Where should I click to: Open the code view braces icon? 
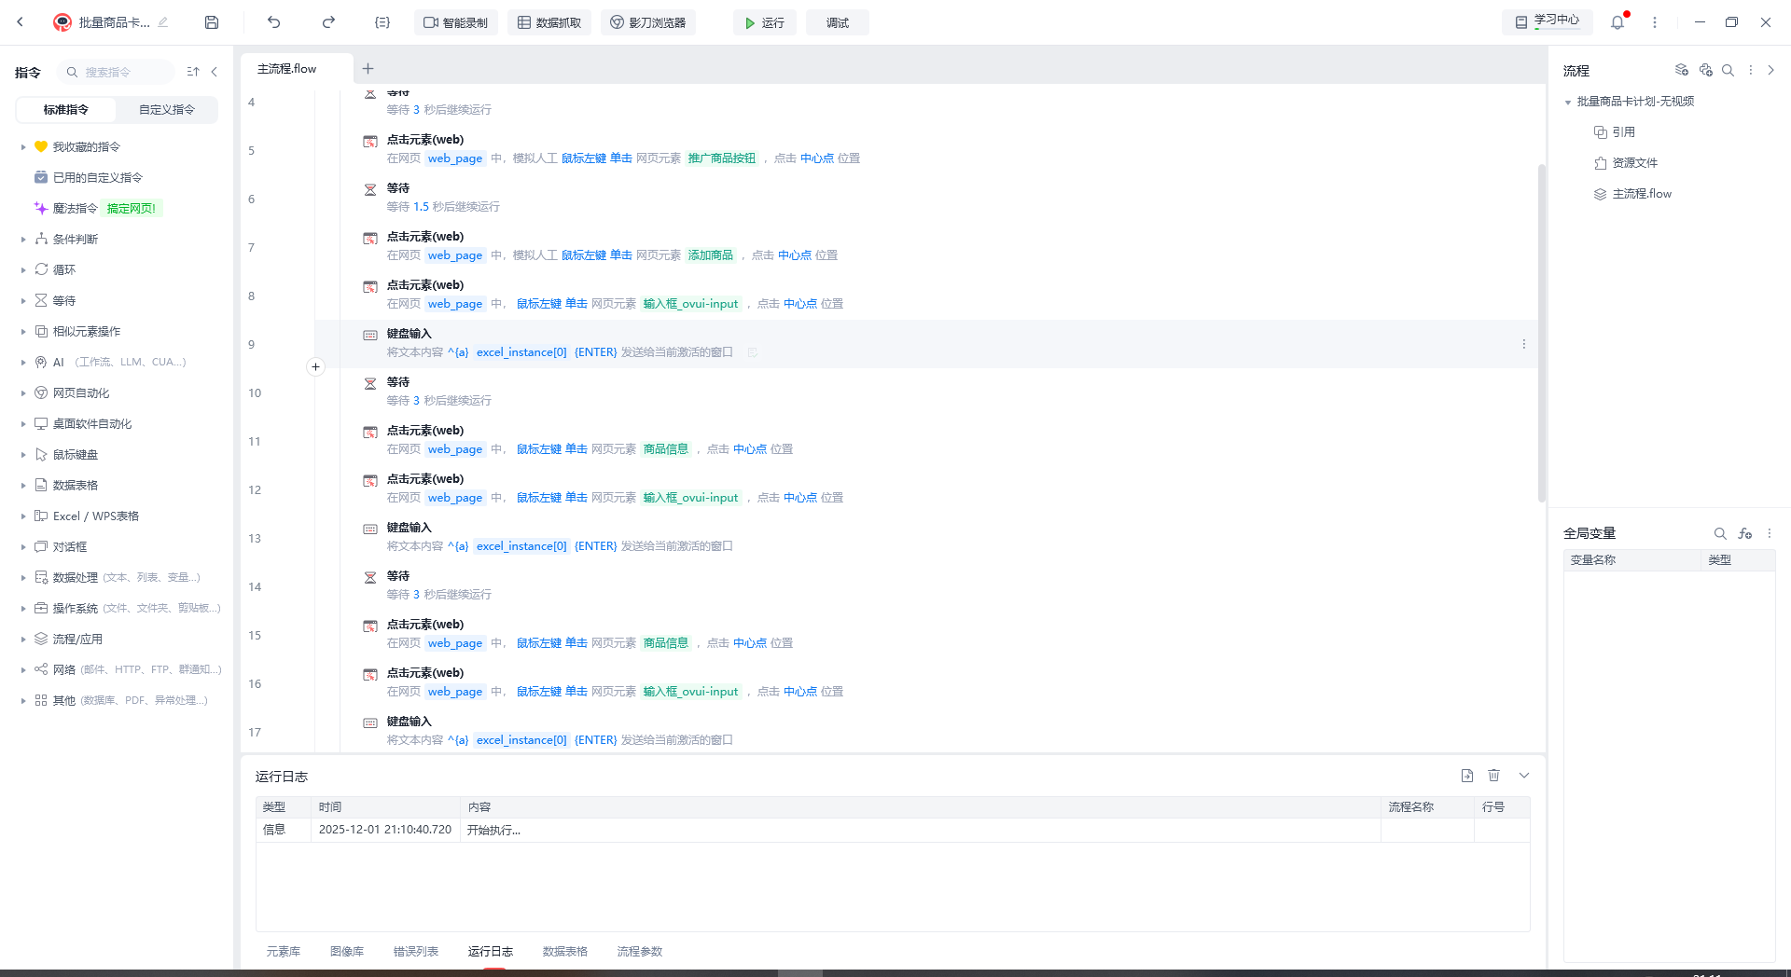[382, 22]
